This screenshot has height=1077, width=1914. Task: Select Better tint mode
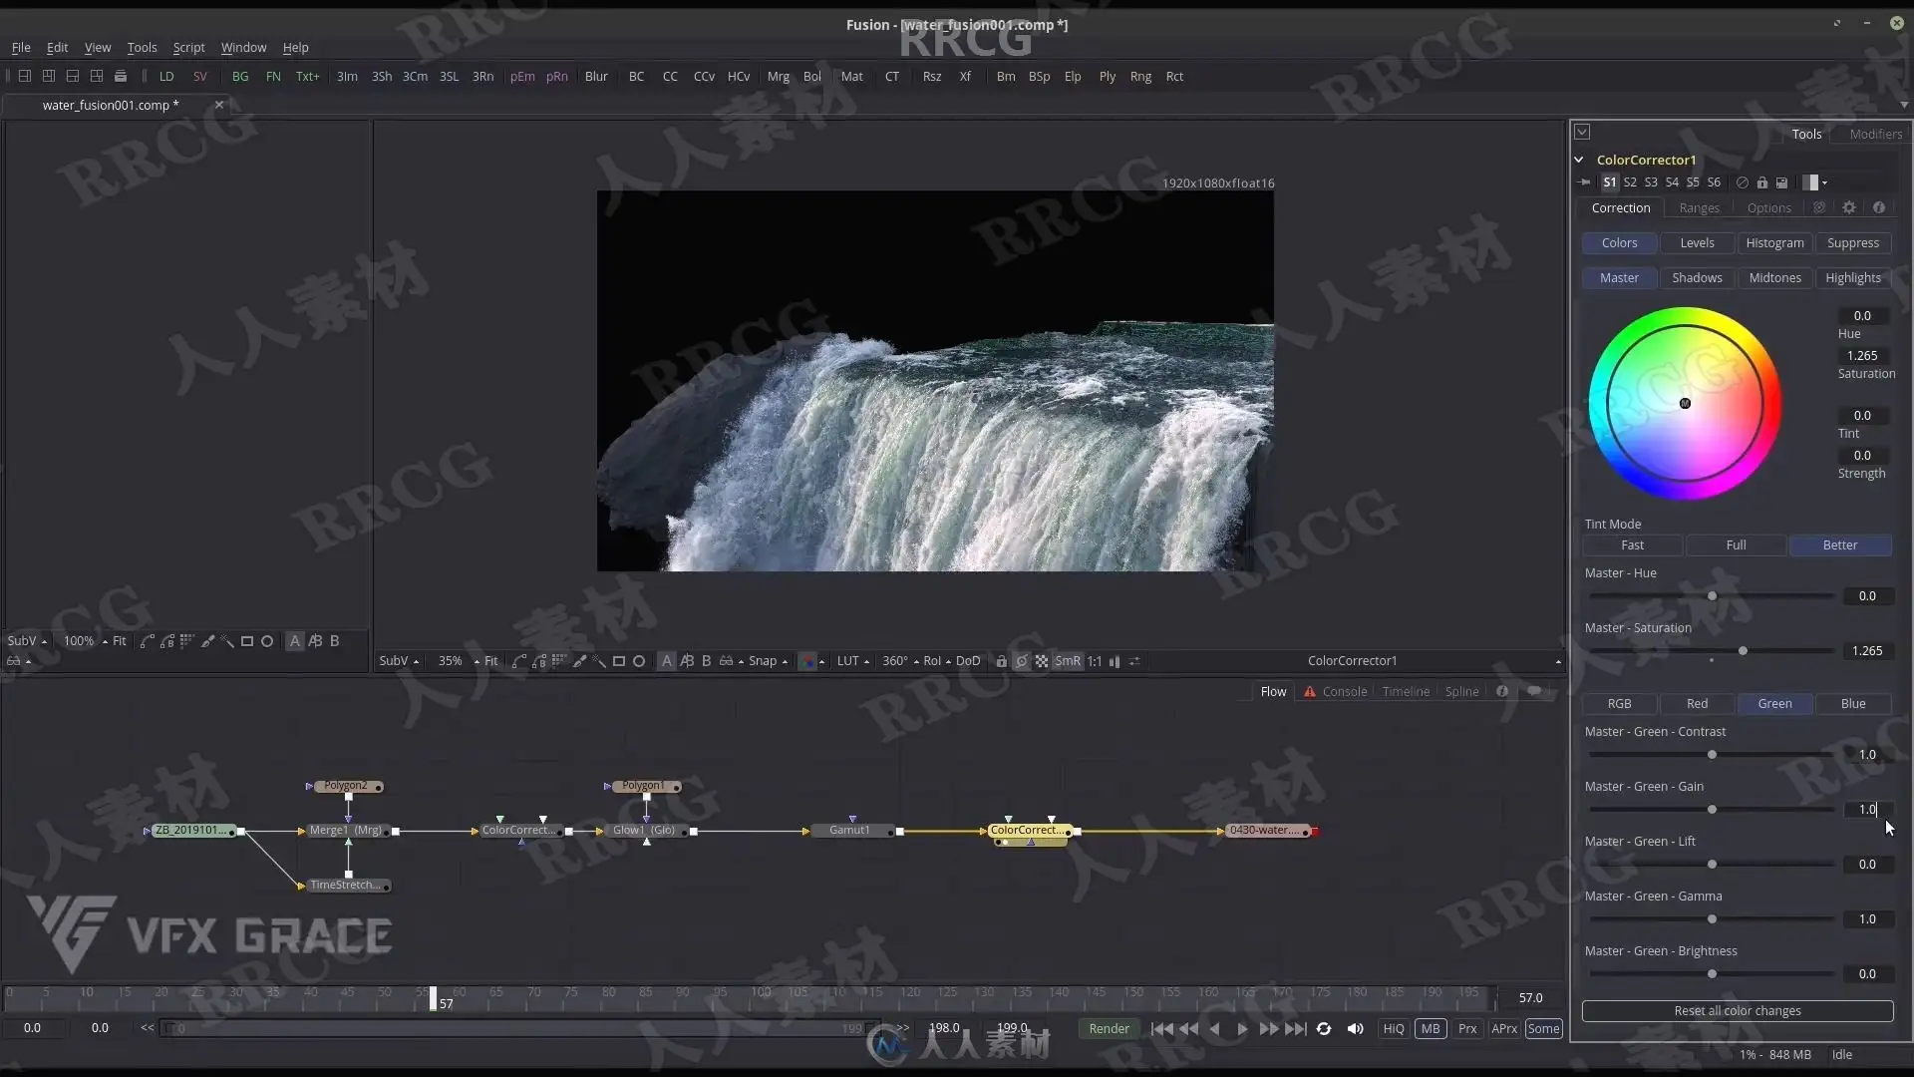click(x=1840, y=545)
